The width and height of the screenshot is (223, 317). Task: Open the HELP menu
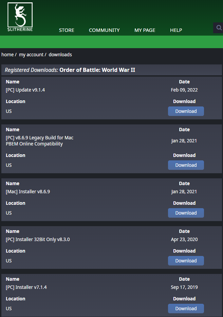click(x=176, y=30)
